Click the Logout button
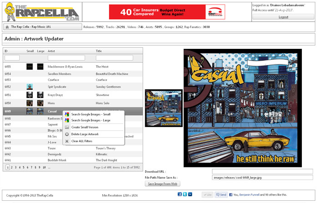 [283, 17]
